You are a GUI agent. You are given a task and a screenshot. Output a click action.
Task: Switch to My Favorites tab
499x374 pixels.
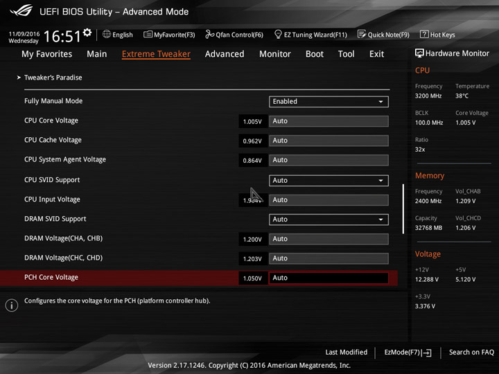coord(47,54)
